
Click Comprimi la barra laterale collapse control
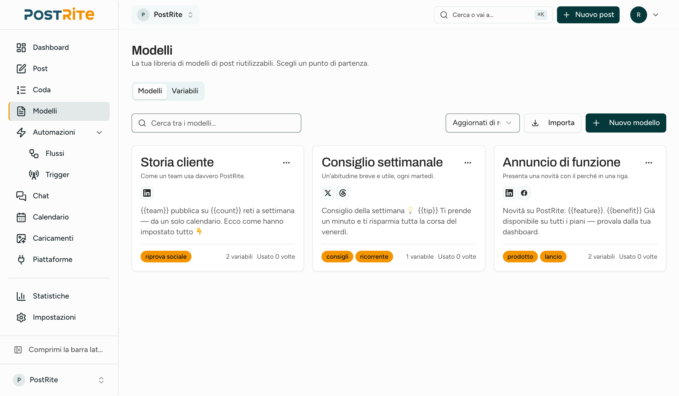59,350
